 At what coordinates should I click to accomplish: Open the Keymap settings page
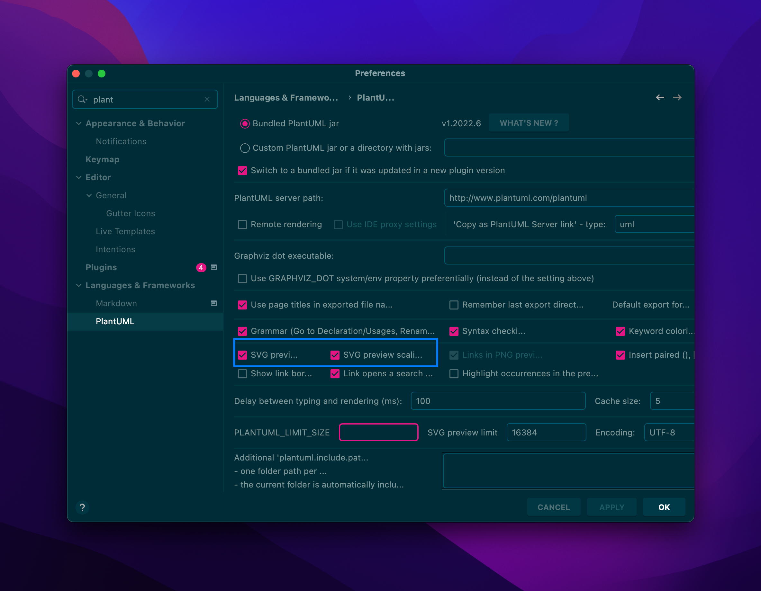103,159
